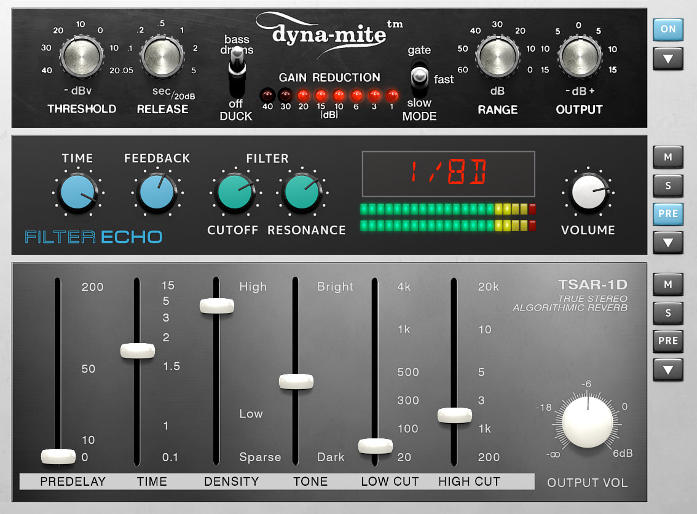Viewport: 697px width, 514px height.
Task: Solo the TSAR-1D reverb with S button
Action: (668, 313)
